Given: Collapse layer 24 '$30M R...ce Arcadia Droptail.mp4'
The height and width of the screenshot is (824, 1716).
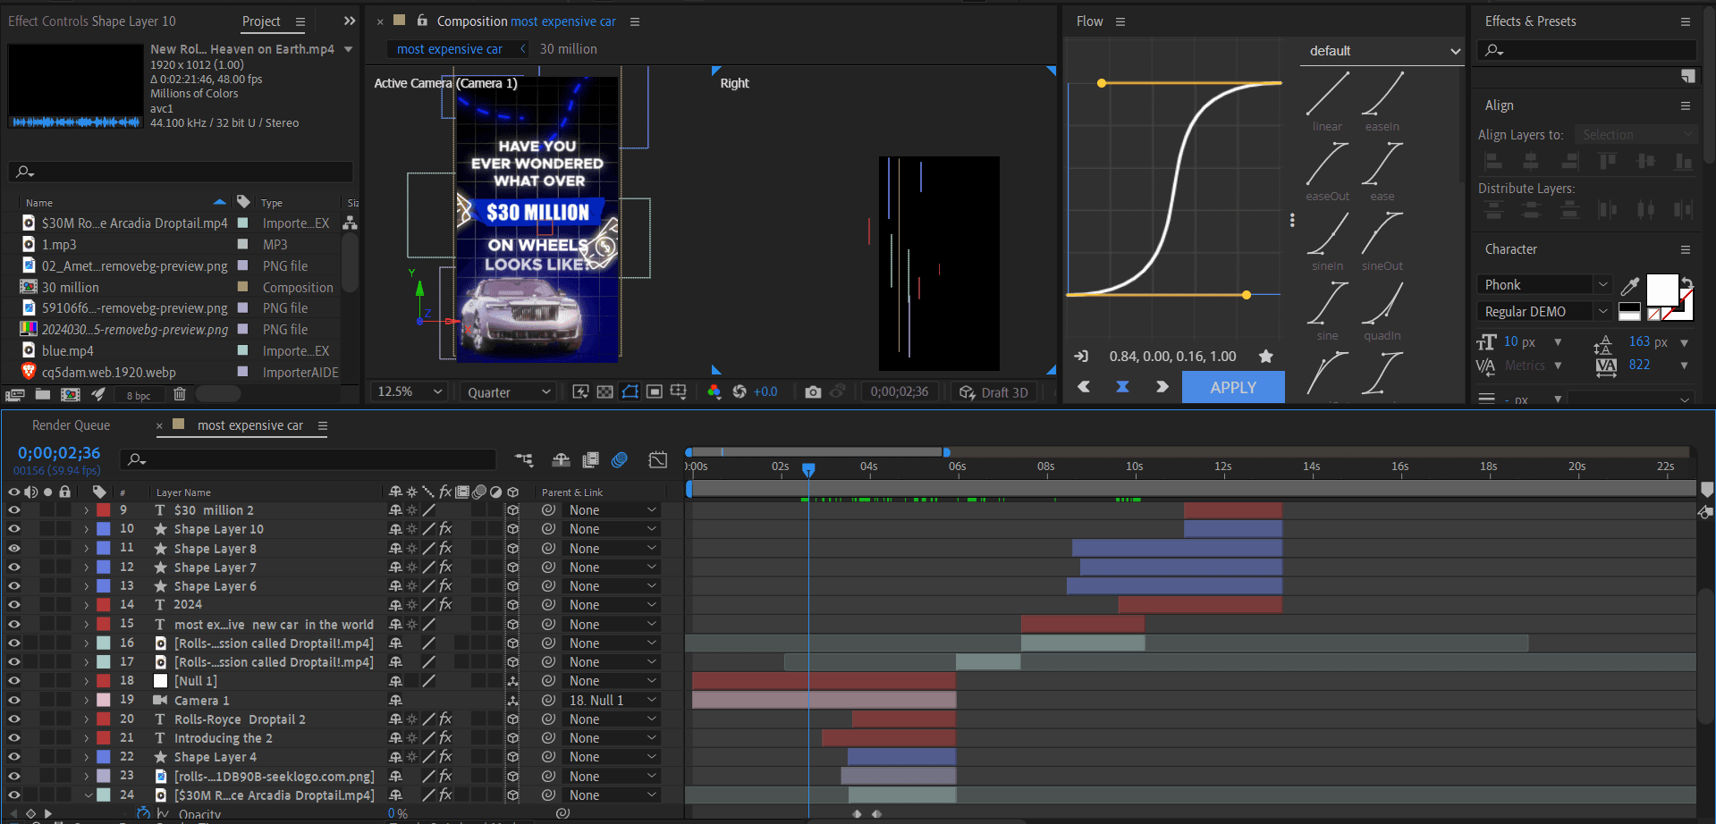Looking at the screenshot, I should pos(88,795).
